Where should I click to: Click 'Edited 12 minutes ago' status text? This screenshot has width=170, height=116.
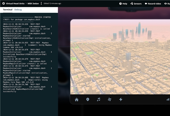coord(52,3)
